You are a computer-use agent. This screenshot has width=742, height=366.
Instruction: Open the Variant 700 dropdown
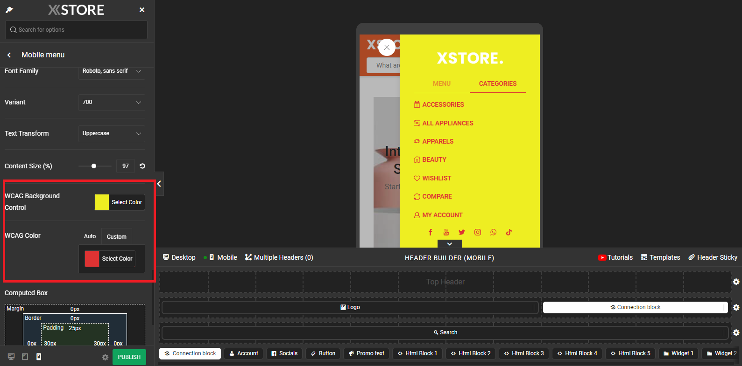[112, 102]
